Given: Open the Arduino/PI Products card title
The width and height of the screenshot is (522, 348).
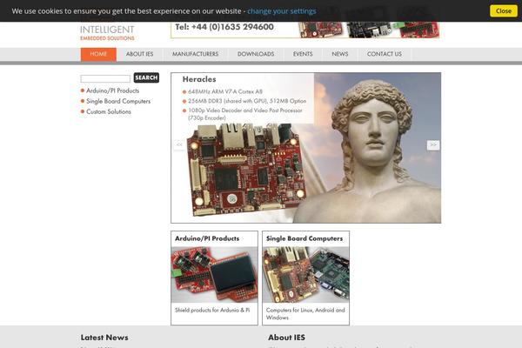Looking at the screenshot, I should point(207,238).
